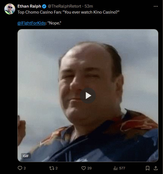Viewport: 163px width, 174px height.
Task: Play the GIF with the center play button
Action: click(x=88, y=96)
